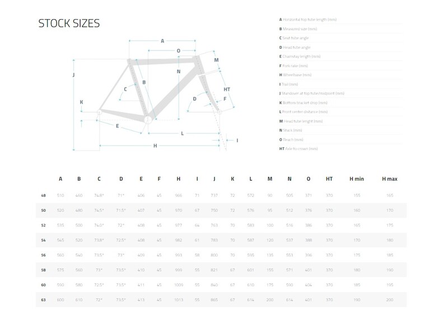This screenshot has width=448, height=322.
Task: Click the 1013 wheelbase value for size 63
Action: click(179, 300)
